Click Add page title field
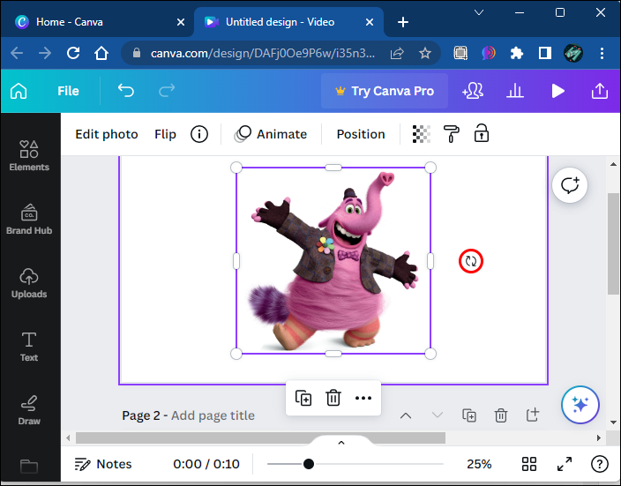 point(213,415)
